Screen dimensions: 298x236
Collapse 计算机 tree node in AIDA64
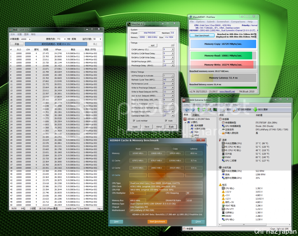coord(185,122)
